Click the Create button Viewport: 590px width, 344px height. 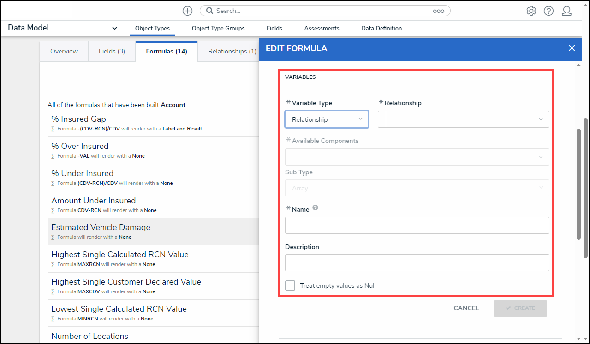(520, 308)
